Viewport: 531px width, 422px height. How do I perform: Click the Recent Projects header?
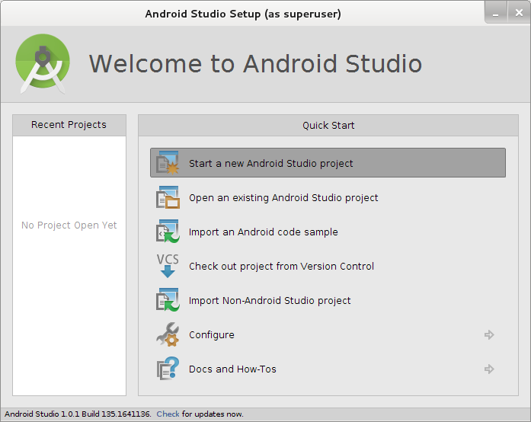tap(69, 125)
